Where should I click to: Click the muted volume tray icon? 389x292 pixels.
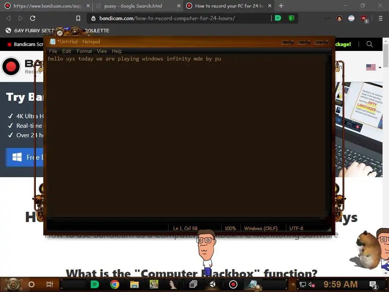[x=312, y=284]
